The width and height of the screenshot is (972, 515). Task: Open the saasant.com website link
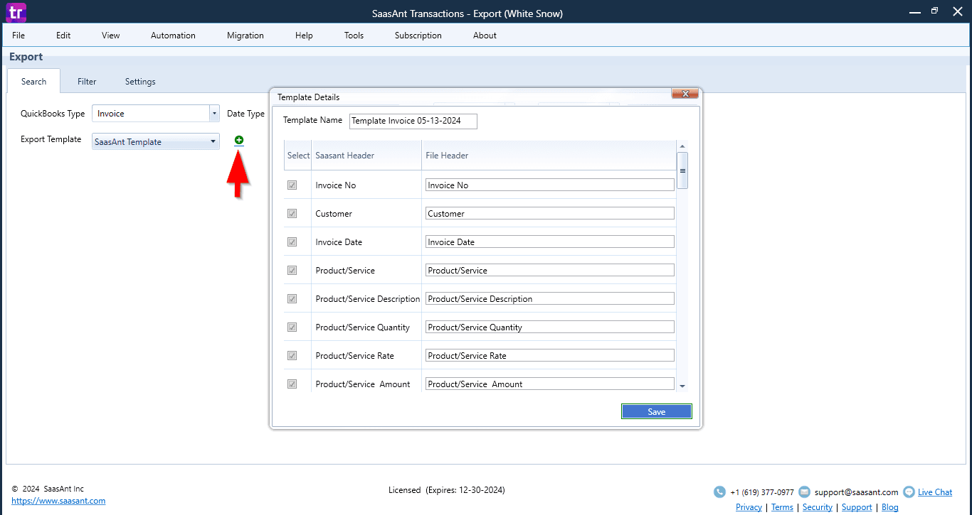tap(58, 501)
